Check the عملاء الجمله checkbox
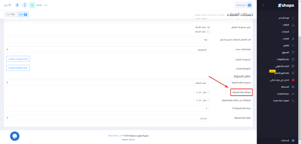This screenshot has height=144, width=301. [x=208, y=32]
